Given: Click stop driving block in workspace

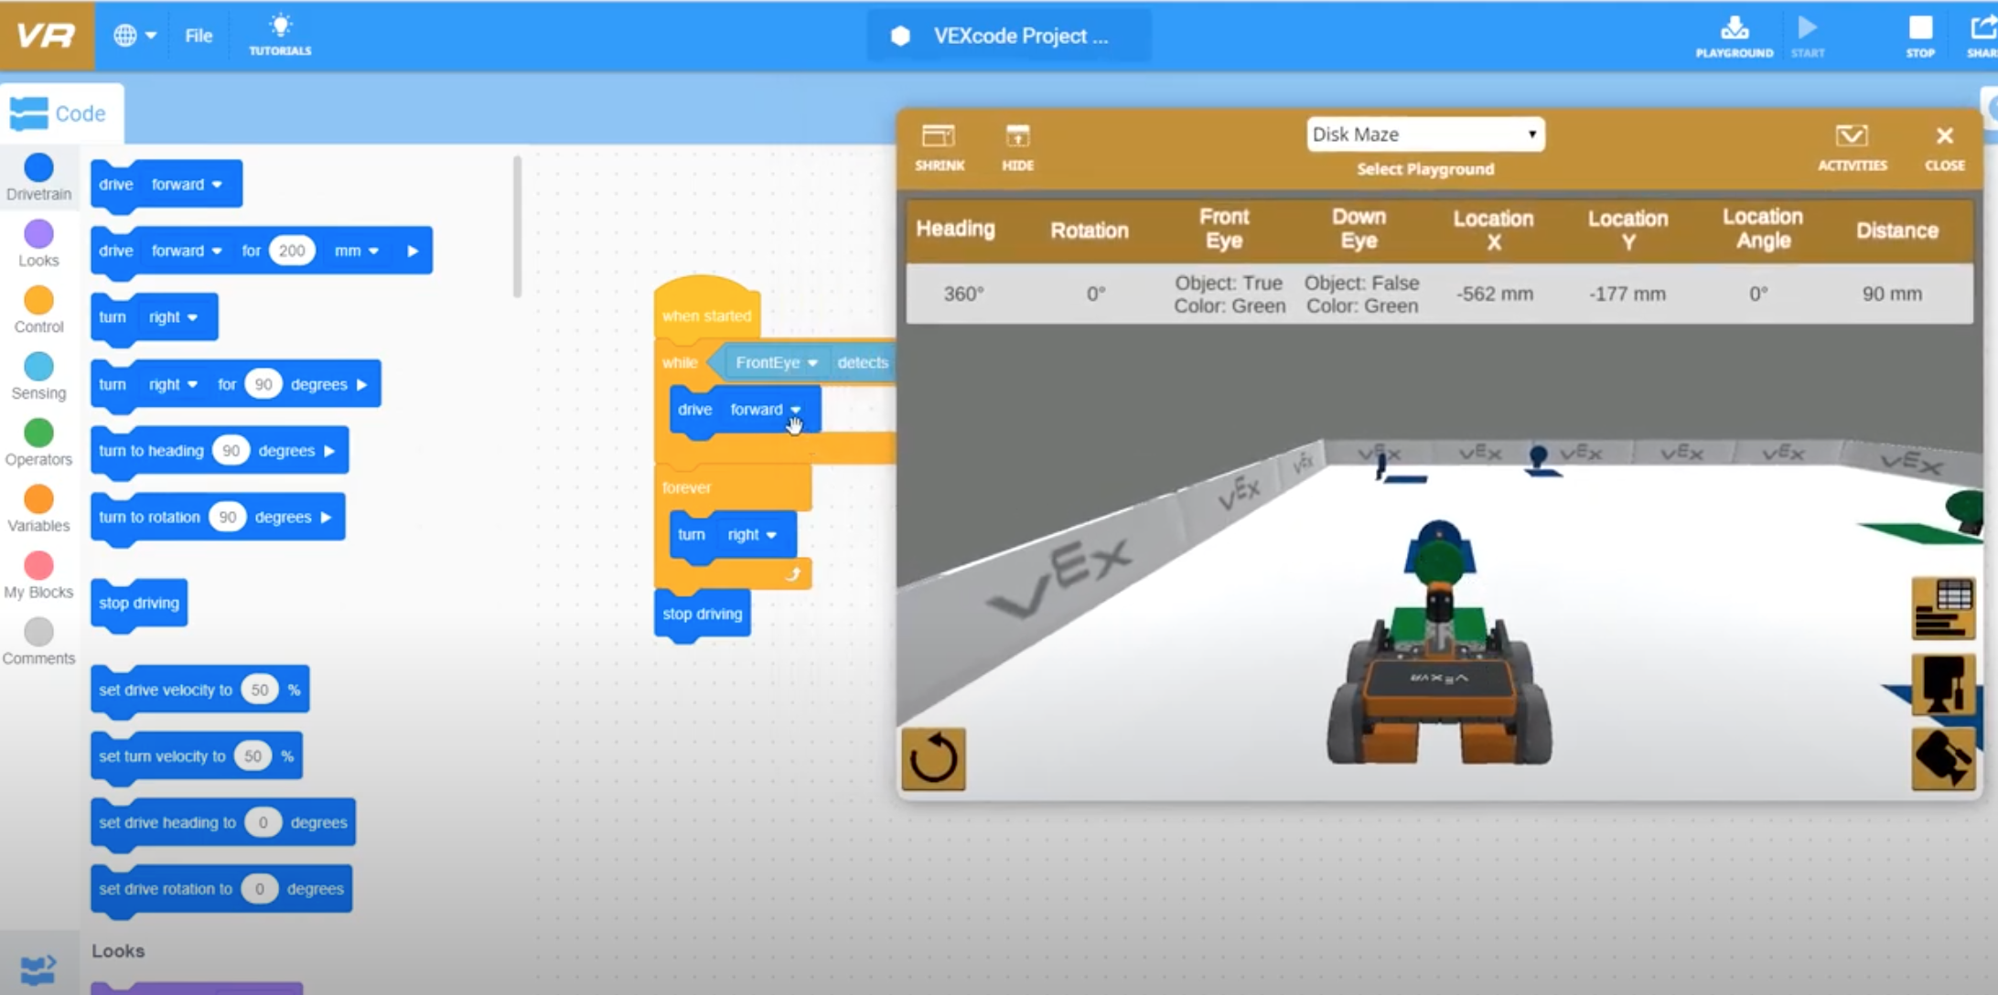Looking at the screenshot, I should coord(702,615).
